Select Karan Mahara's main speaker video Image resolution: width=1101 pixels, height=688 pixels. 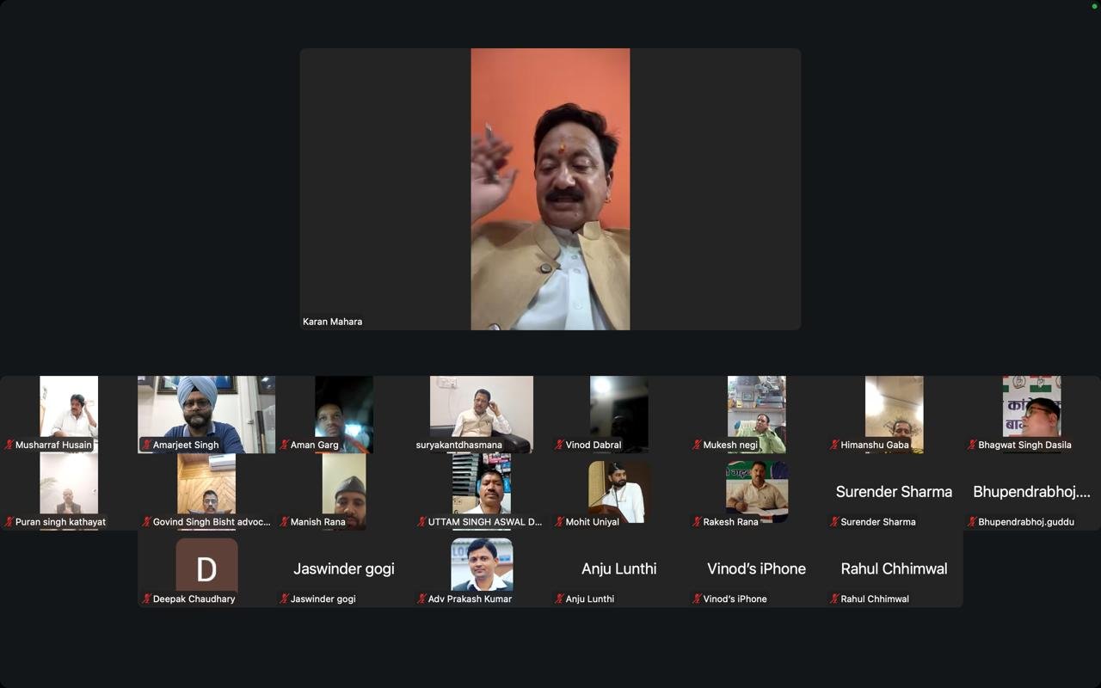coord(550,189)
